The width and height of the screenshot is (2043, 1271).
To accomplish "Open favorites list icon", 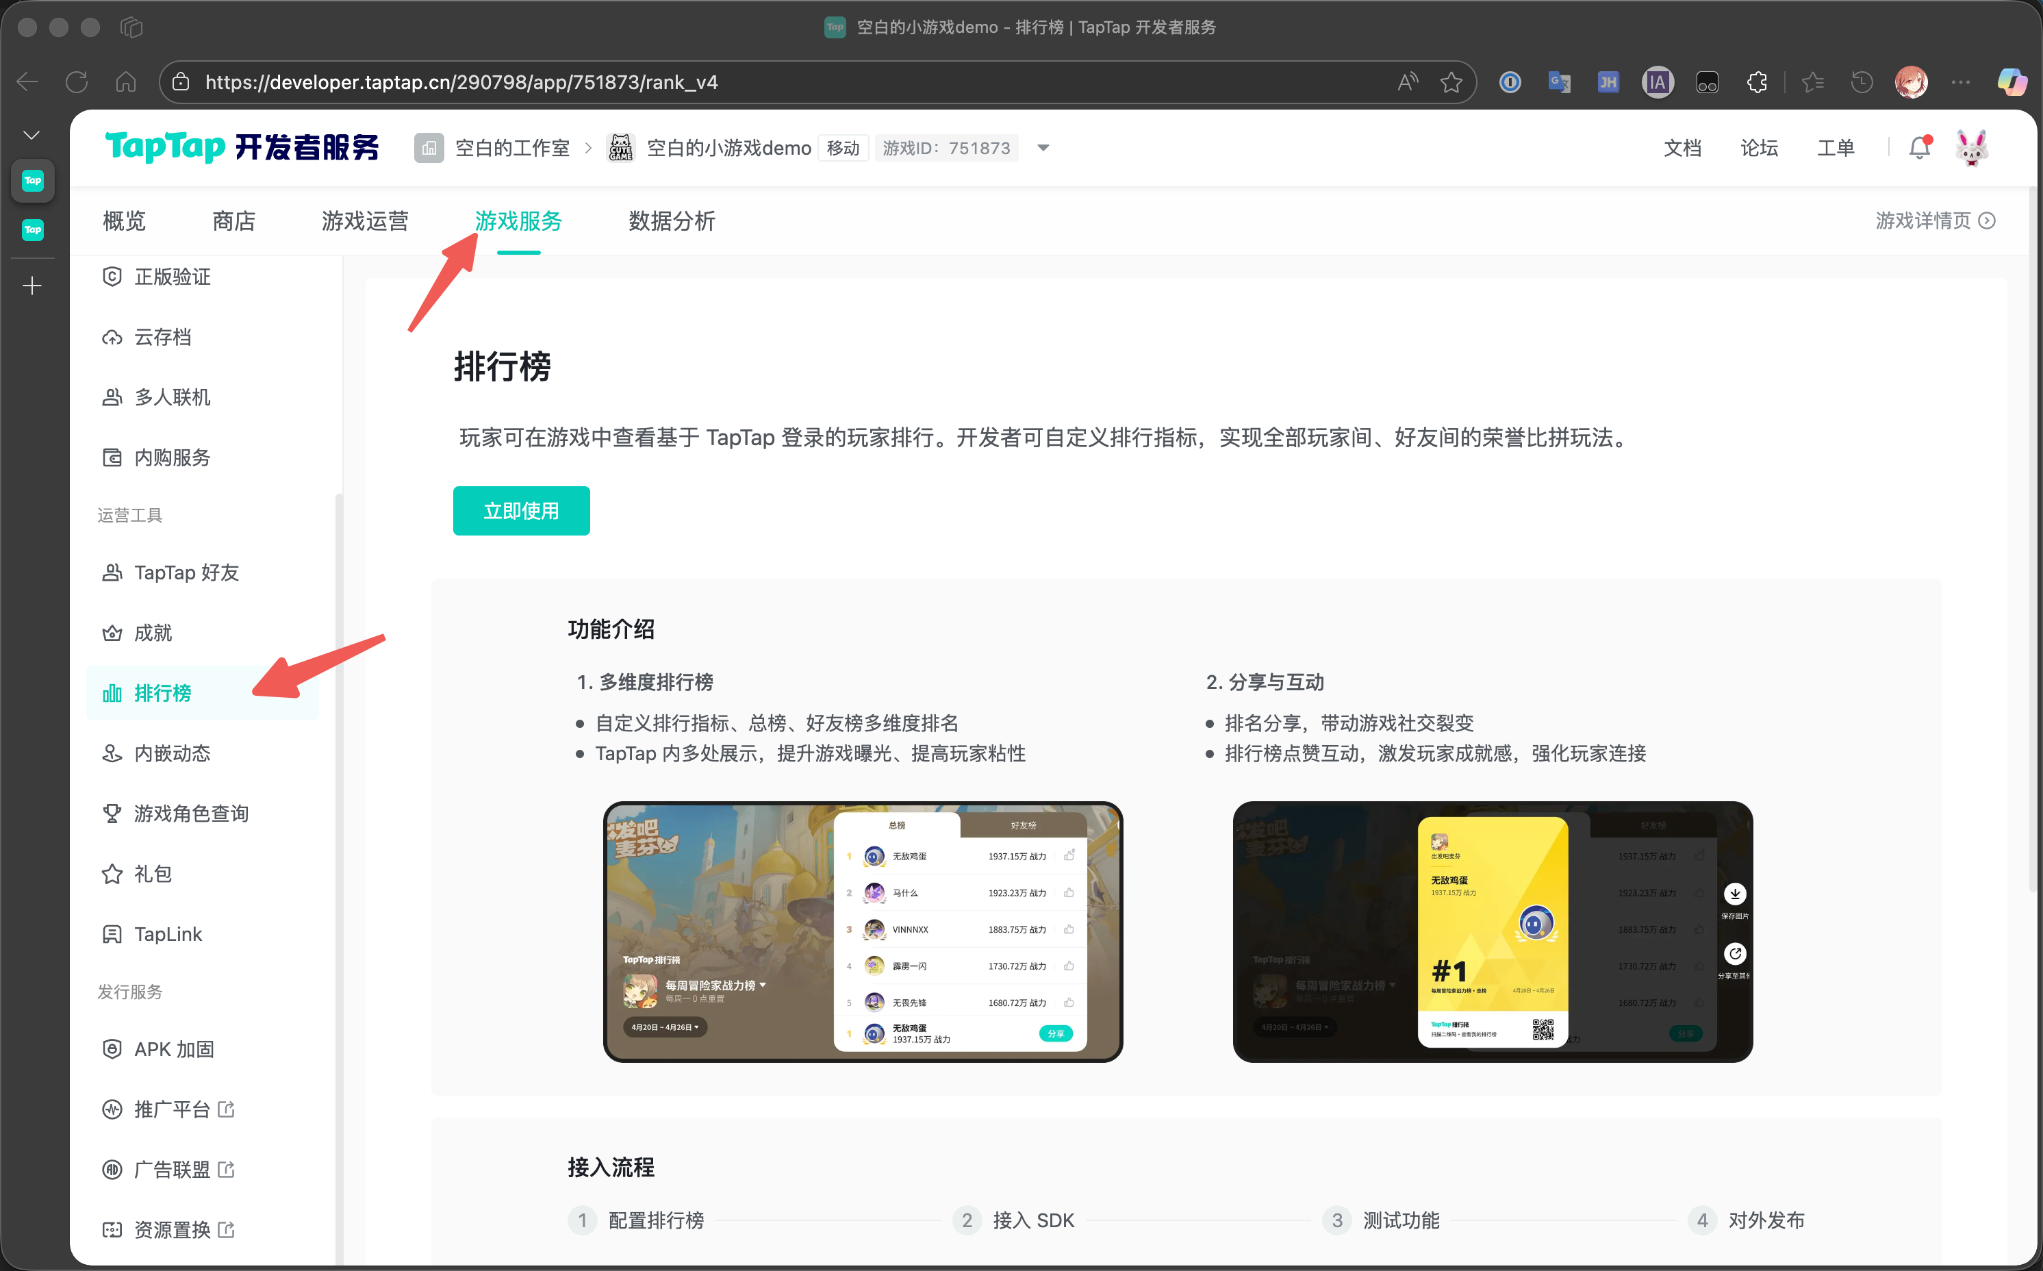I will (1813, 82).
